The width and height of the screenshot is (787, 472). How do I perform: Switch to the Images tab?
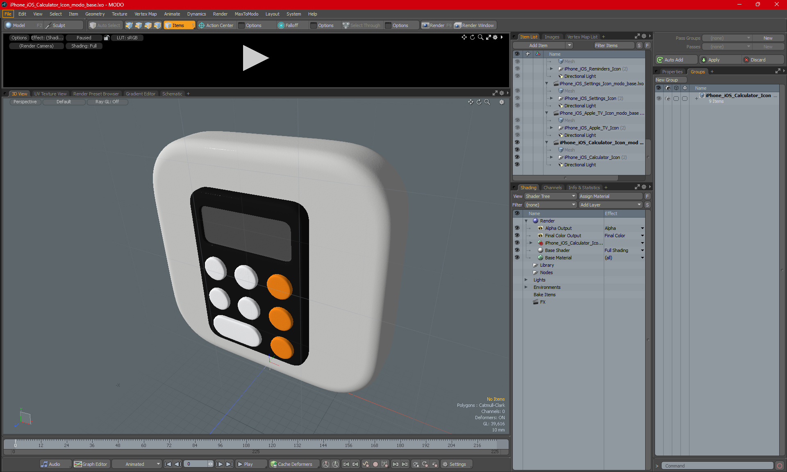[x=552, y=37]
